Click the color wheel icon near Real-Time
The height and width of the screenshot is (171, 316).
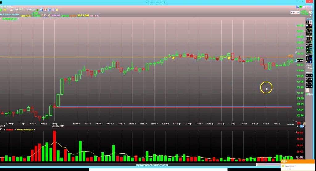[311, 13]
